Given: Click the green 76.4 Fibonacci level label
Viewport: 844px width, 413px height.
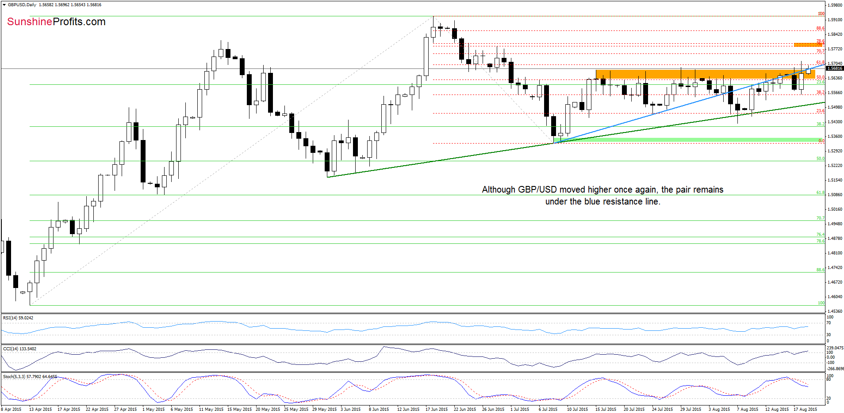Looking at the screenshot, I should (821, 235).
